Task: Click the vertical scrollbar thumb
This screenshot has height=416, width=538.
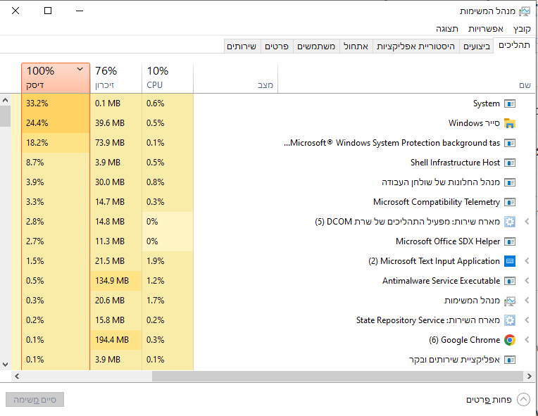Action: click(x=5, y=116)
